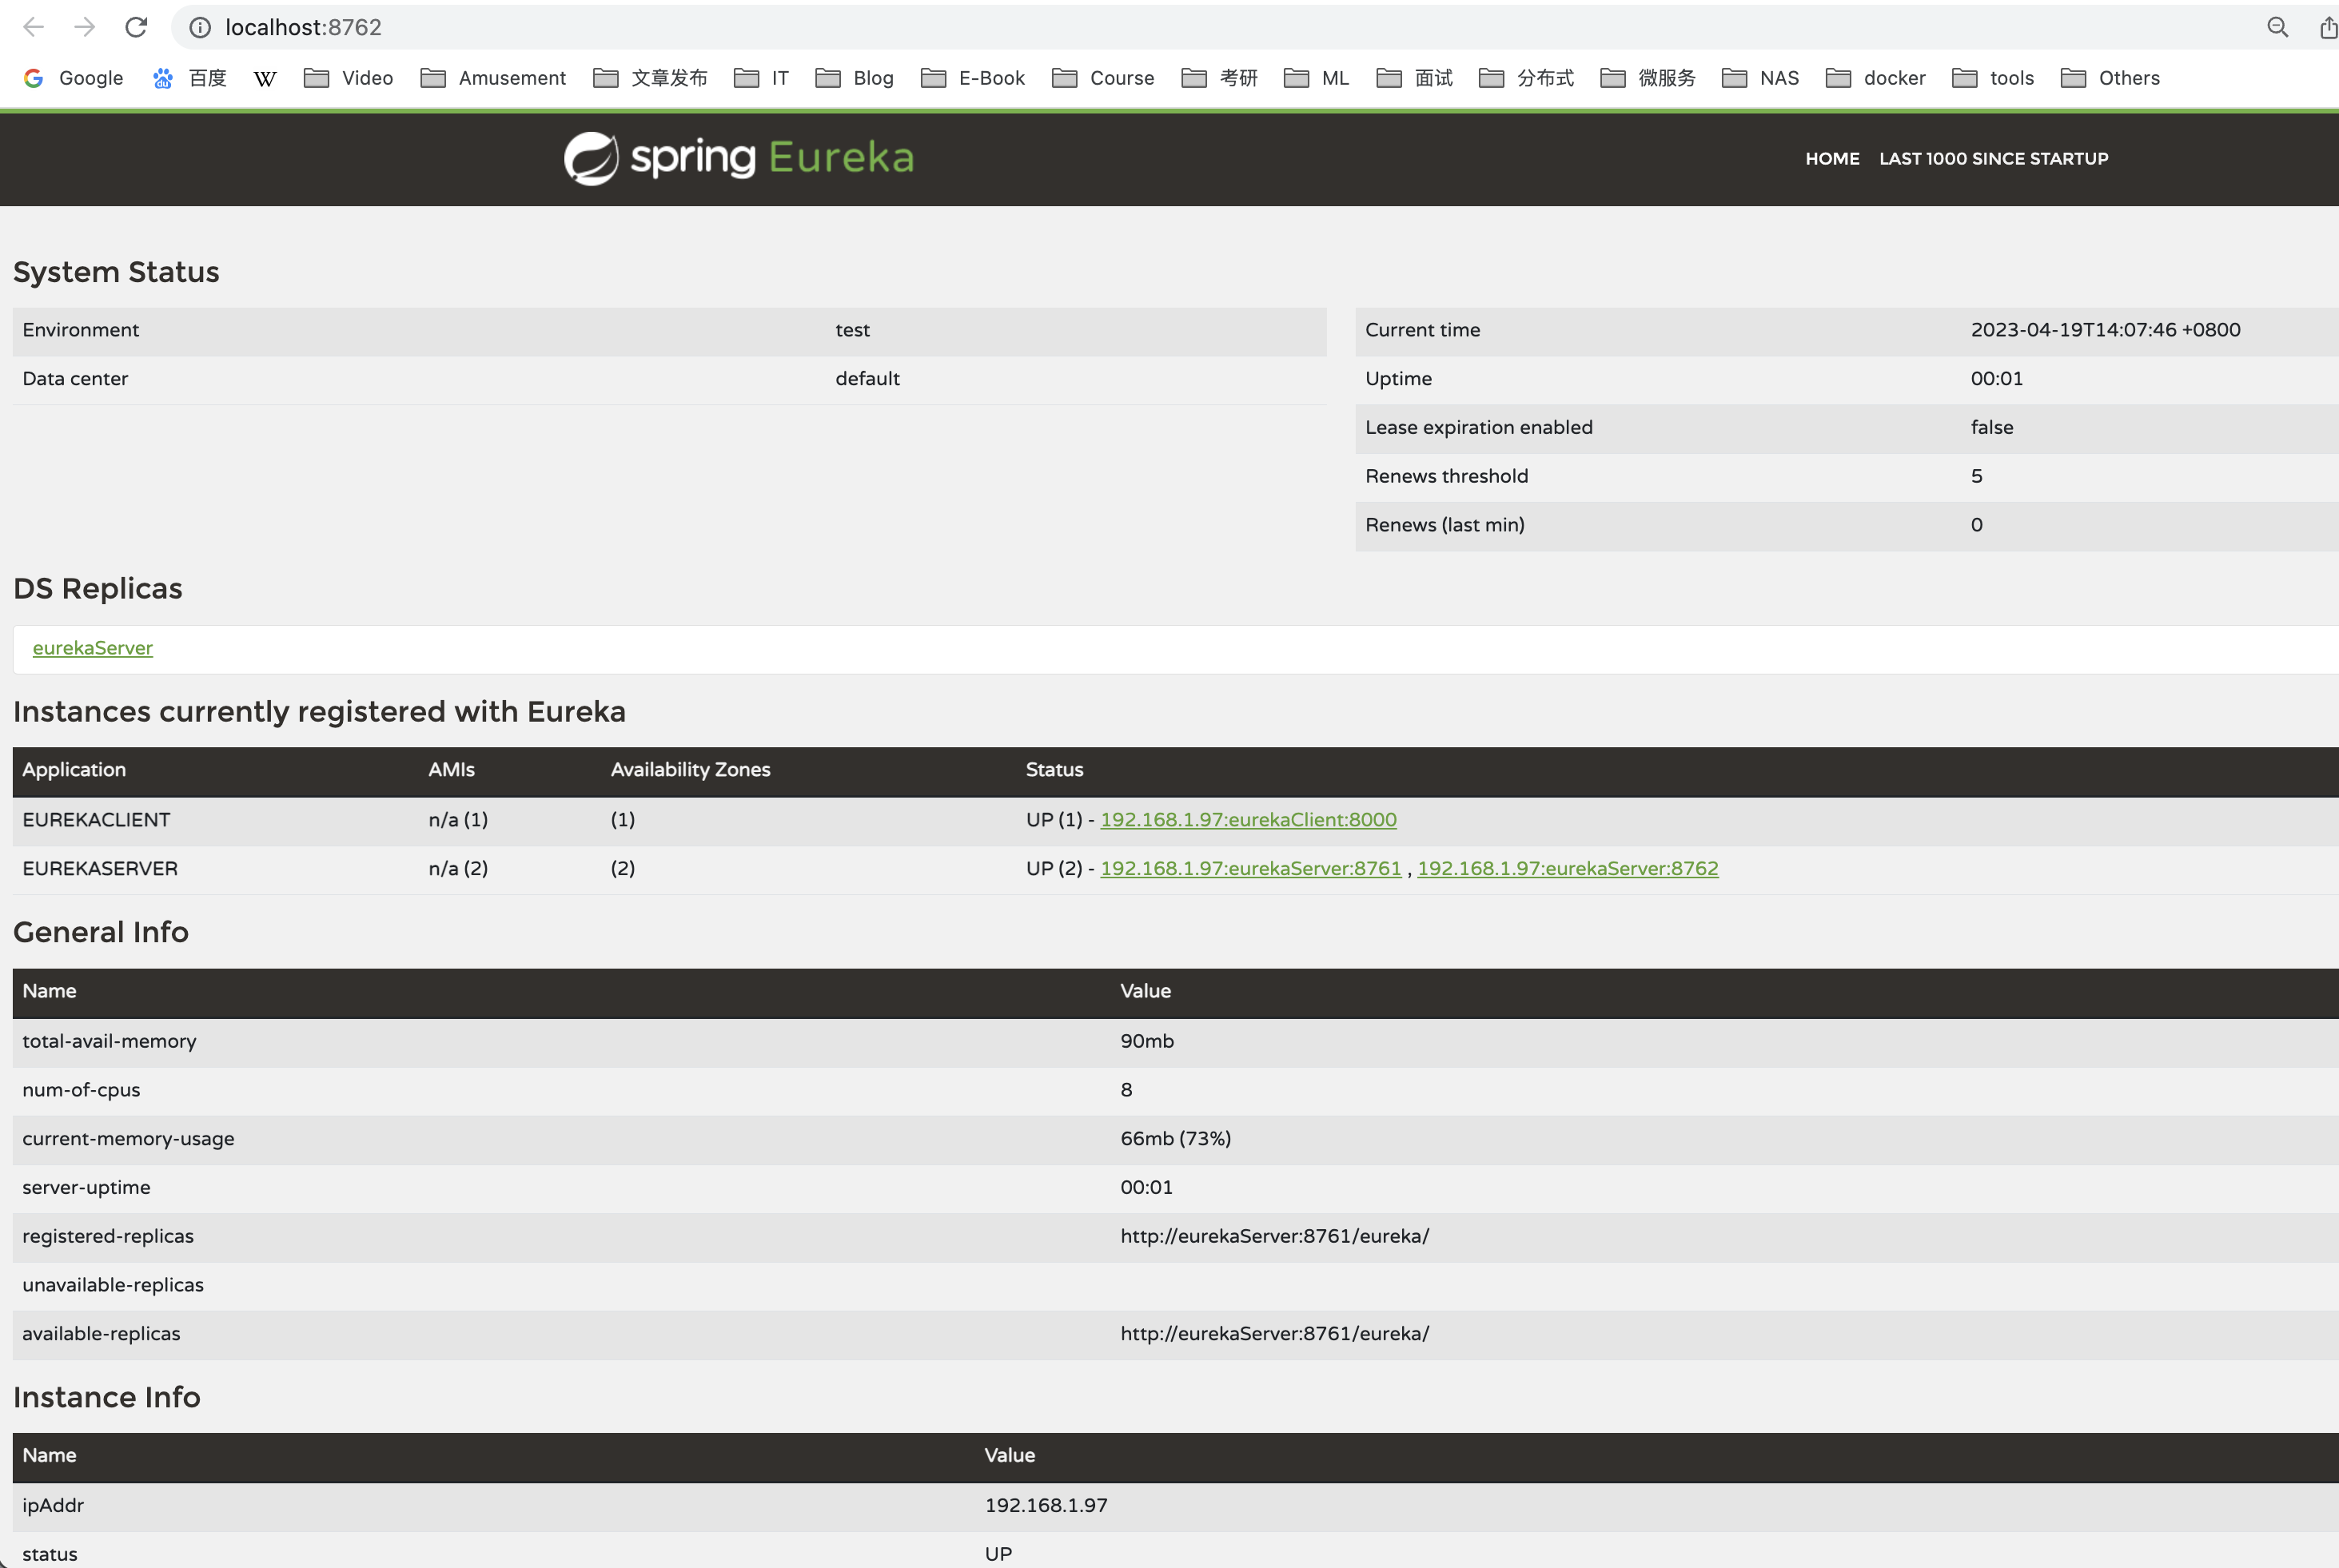The width and height of the screenshot is (2339, 1568).
Task: Click the Renews (last min) row label
Action: coord(1444,525)
